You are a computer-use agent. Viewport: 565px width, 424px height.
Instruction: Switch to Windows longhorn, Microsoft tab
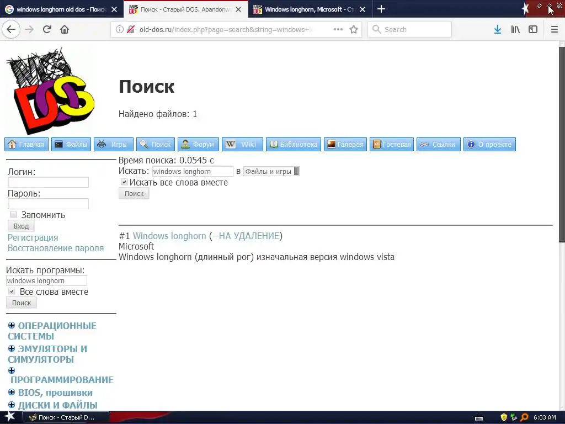click(x=310, y=9)
